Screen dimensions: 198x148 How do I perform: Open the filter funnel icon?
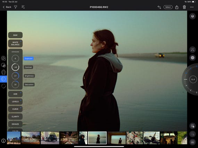coord(16,7)
